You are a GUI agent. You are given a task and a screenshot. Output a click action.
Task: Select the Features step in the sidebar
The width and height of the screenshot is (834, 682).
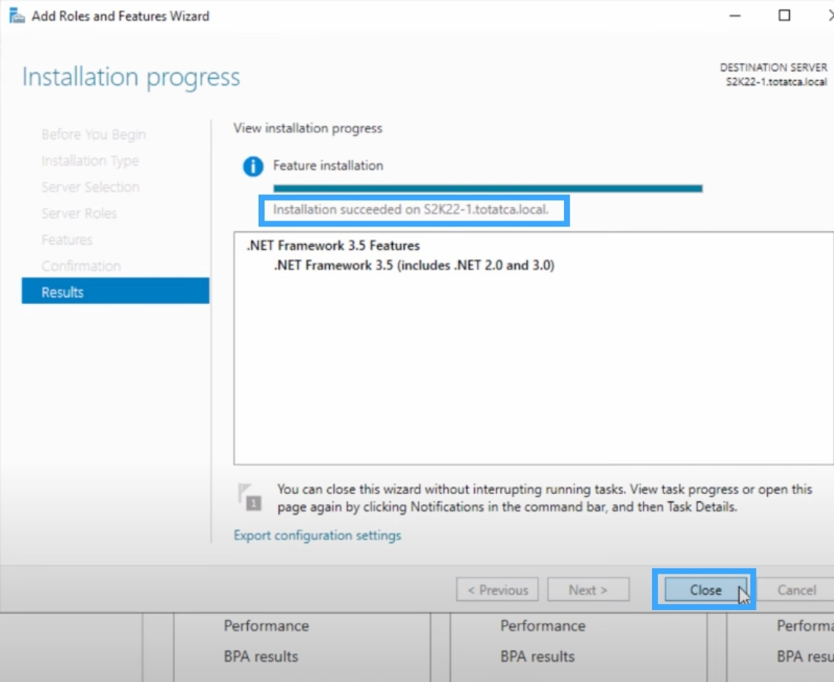pos(67,239)
